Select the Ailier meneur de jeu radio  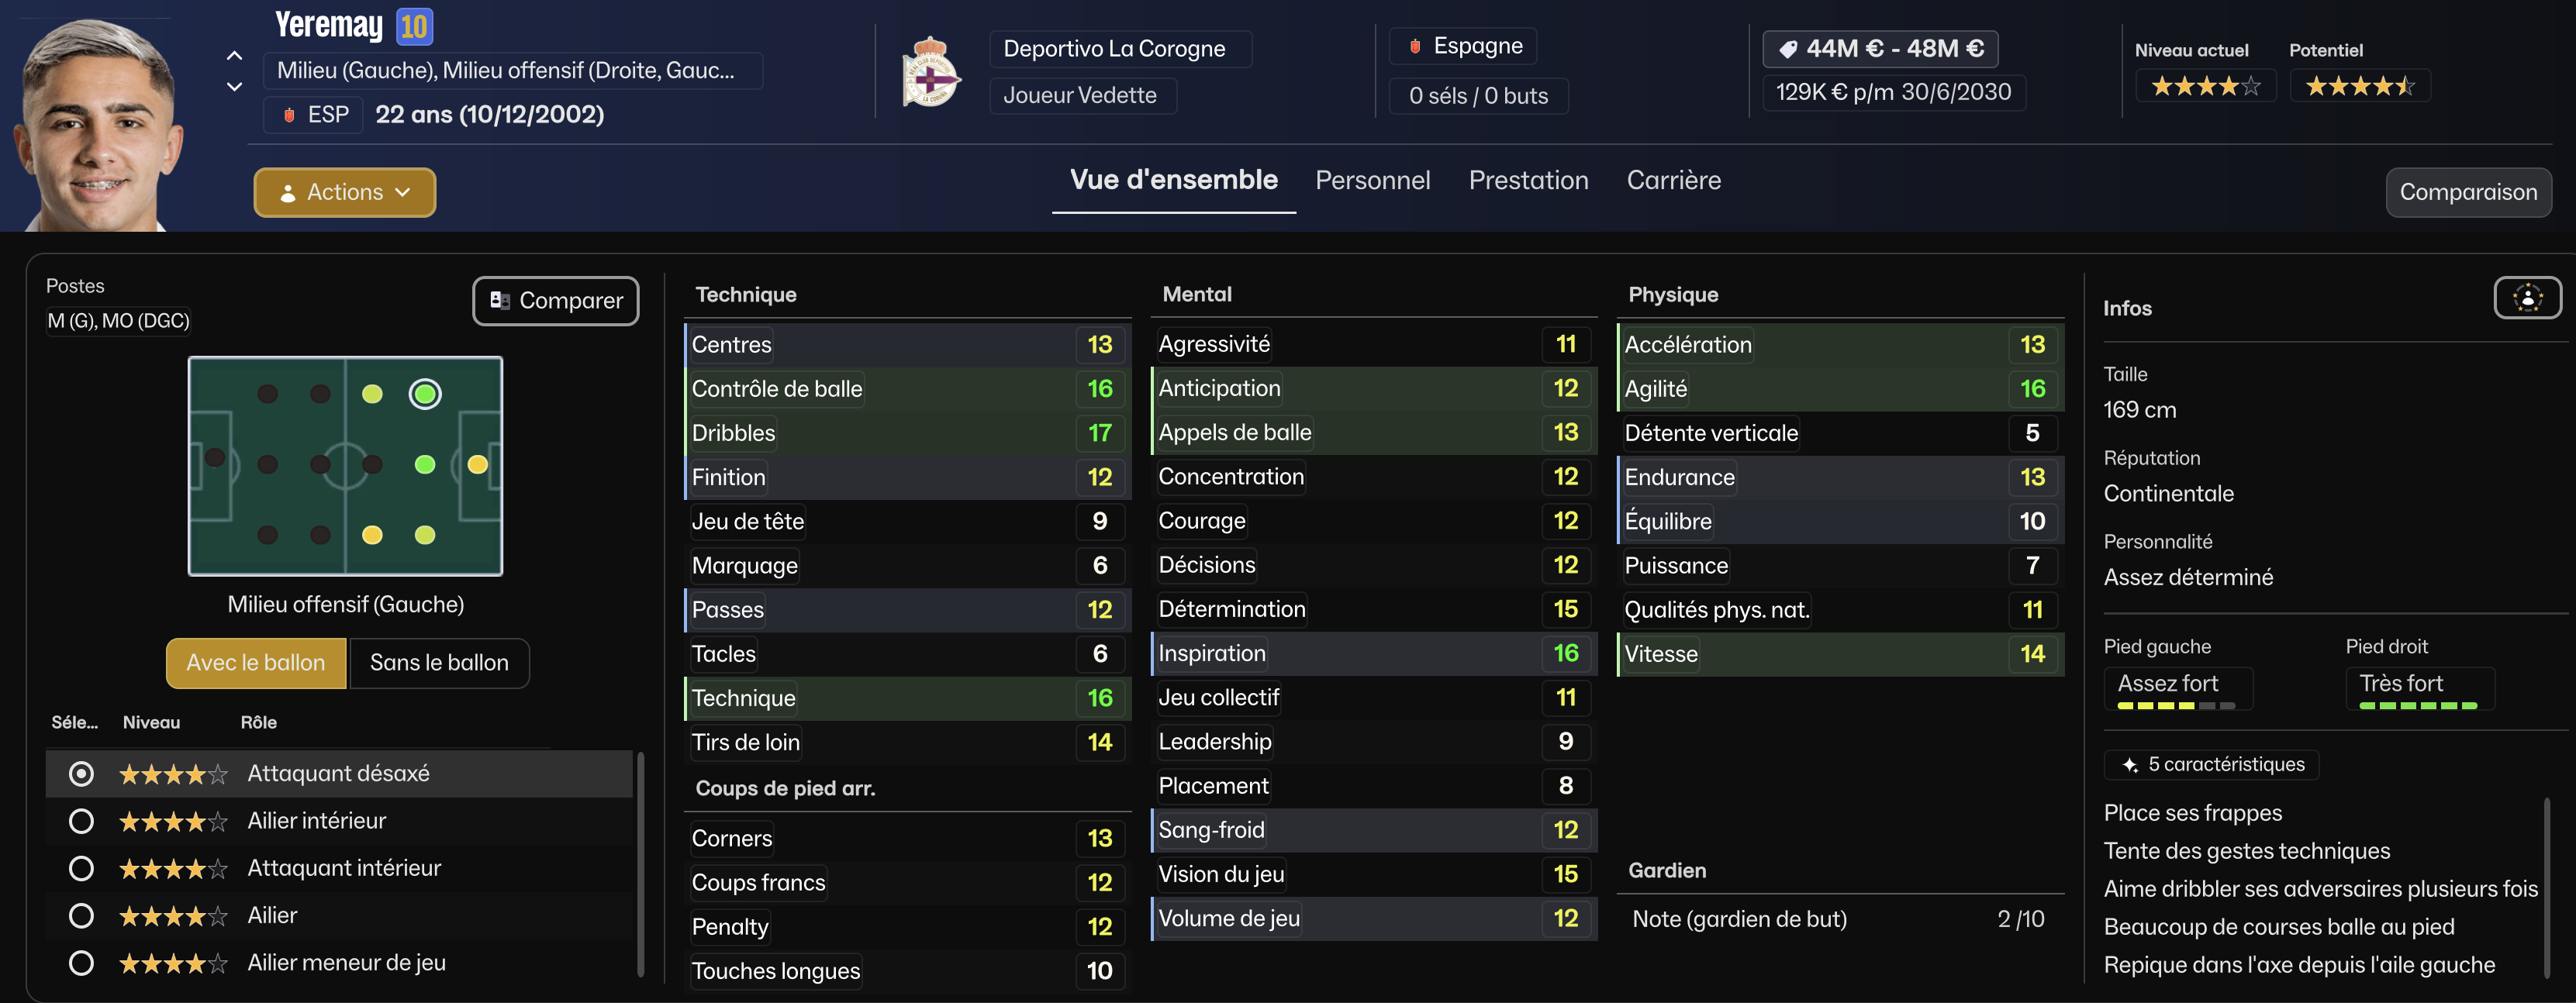point(81,963)
